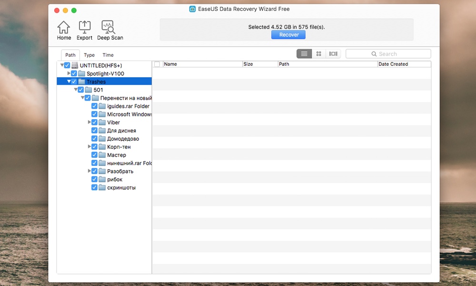
Task: Select the UNTITLED(HFS+) drive icon
Action: [x=75, y=65]
